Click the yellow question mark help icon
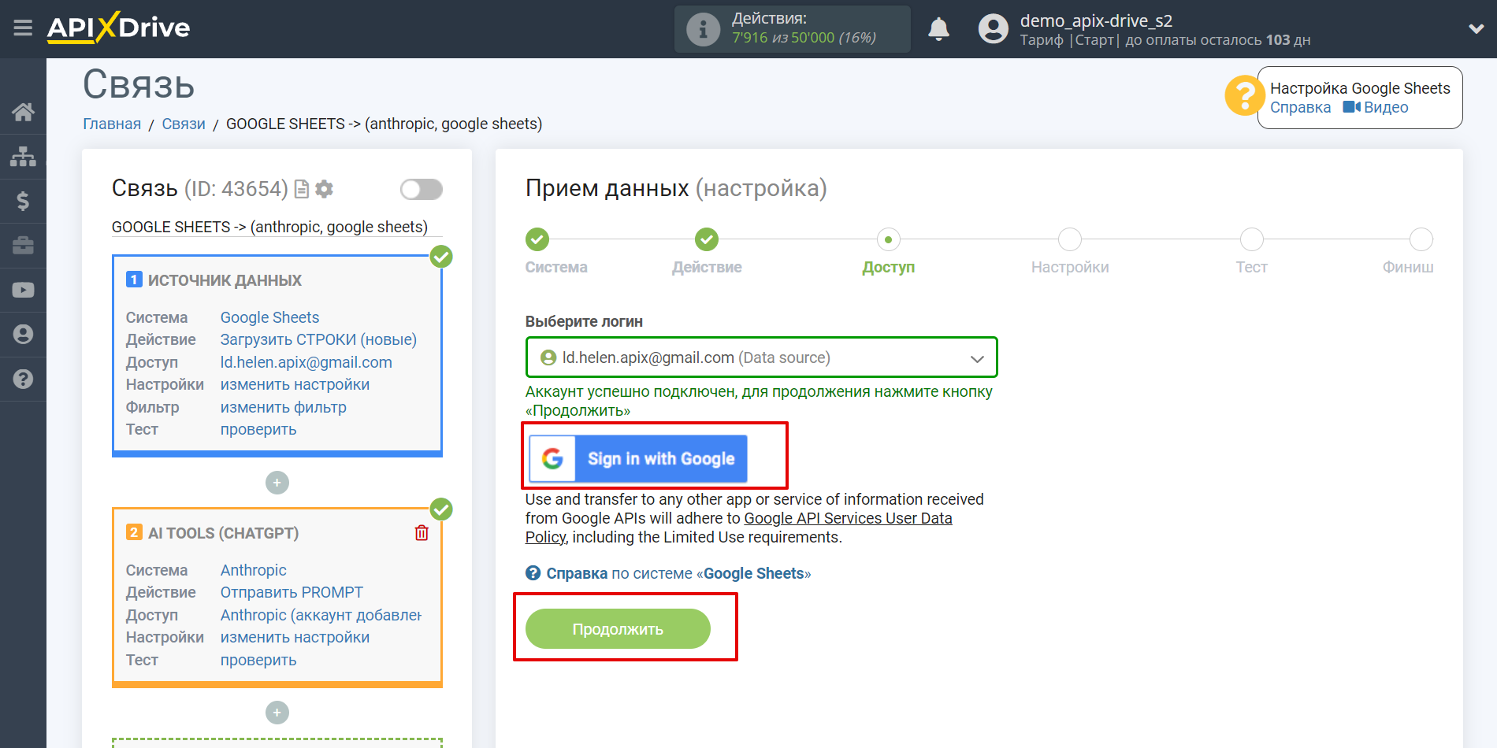This screenshot has width=1497, height=748. (x=1244, y=95)
